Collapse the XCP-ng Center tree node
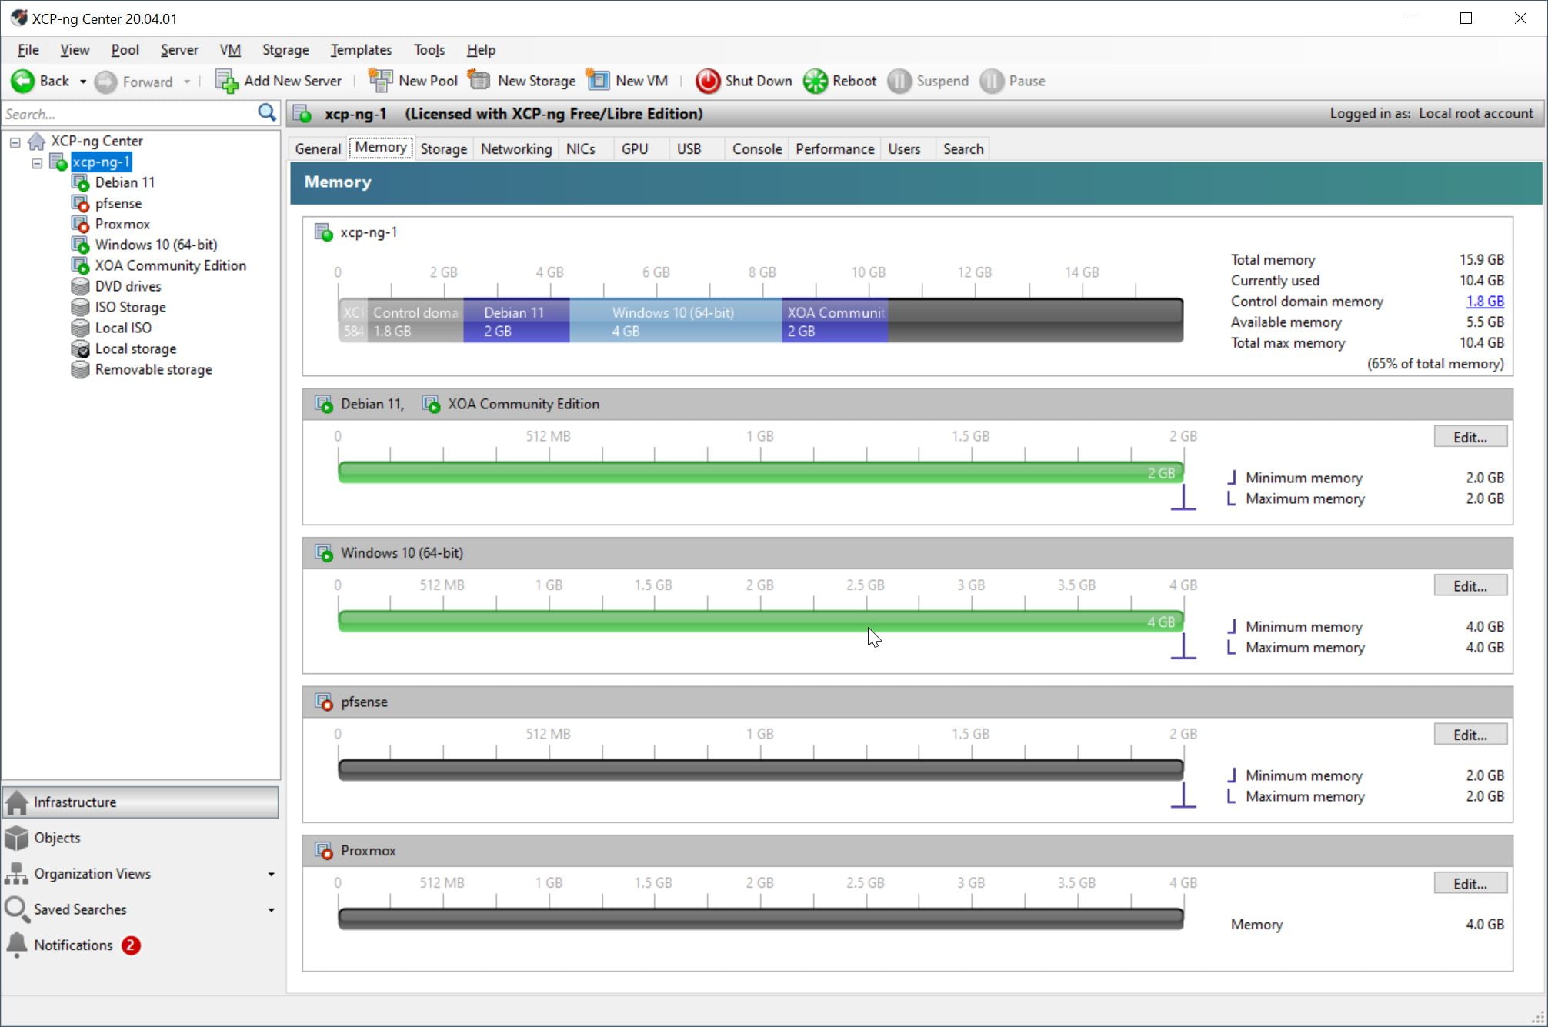This screenshot has width=1548, height=1027. pos(15,142)
